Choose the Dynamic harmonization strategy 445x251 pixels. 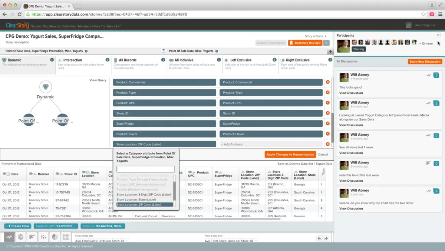(28, 65)
